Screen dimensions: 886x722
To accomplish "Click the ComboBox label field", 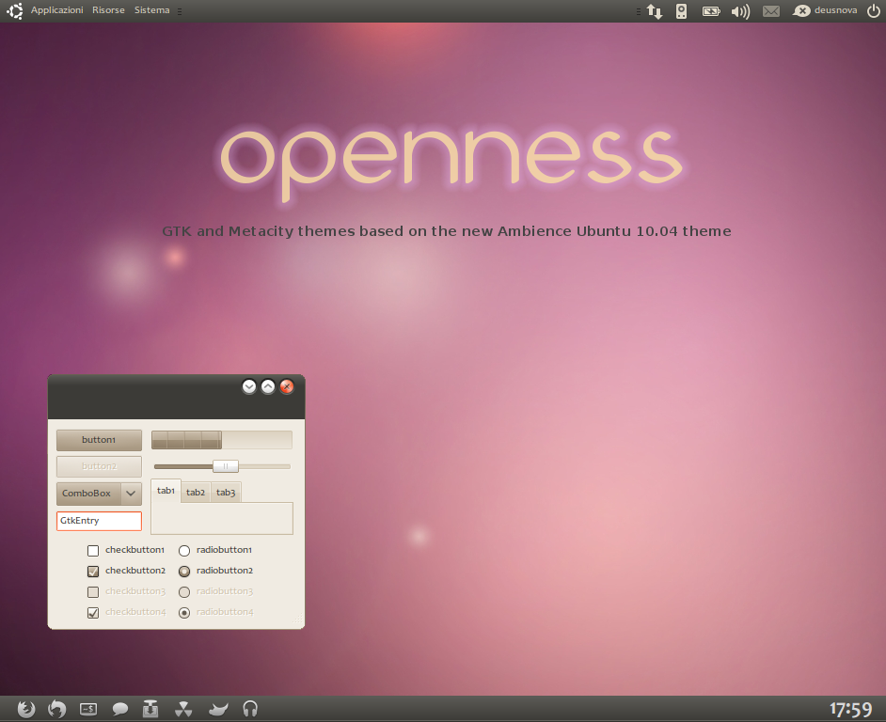I will pos(88,494).
